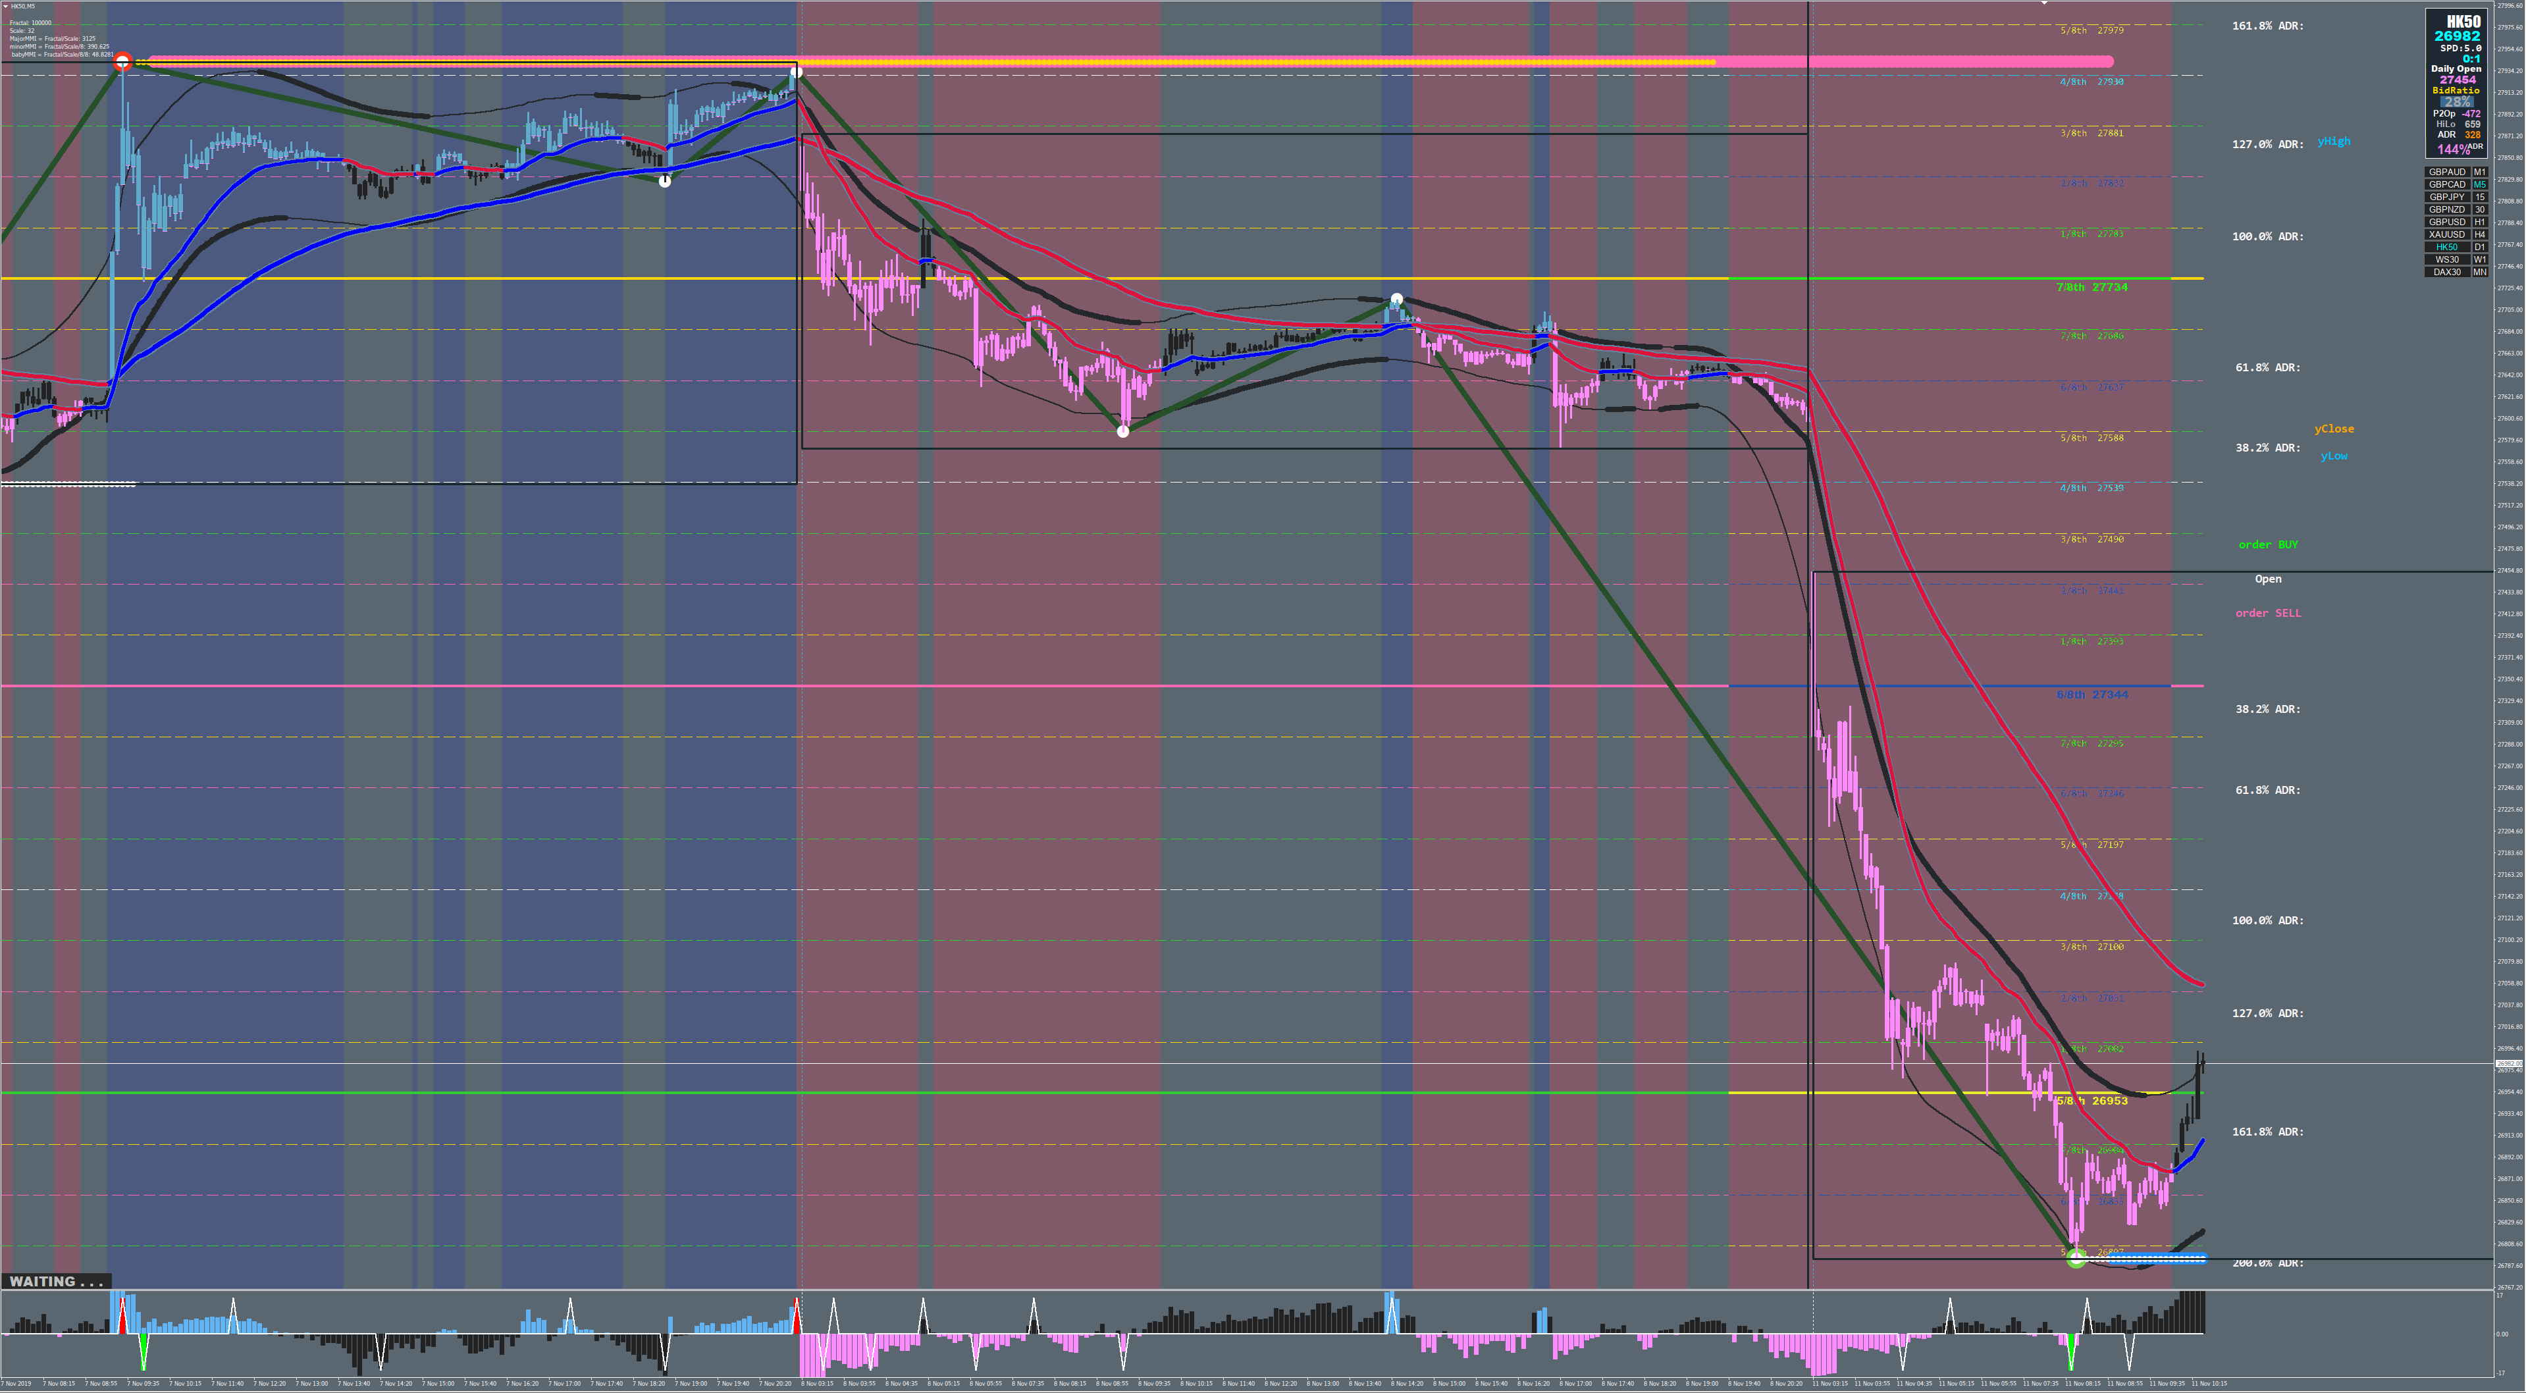Click the red circle swing high marker

tap(122, 63)
